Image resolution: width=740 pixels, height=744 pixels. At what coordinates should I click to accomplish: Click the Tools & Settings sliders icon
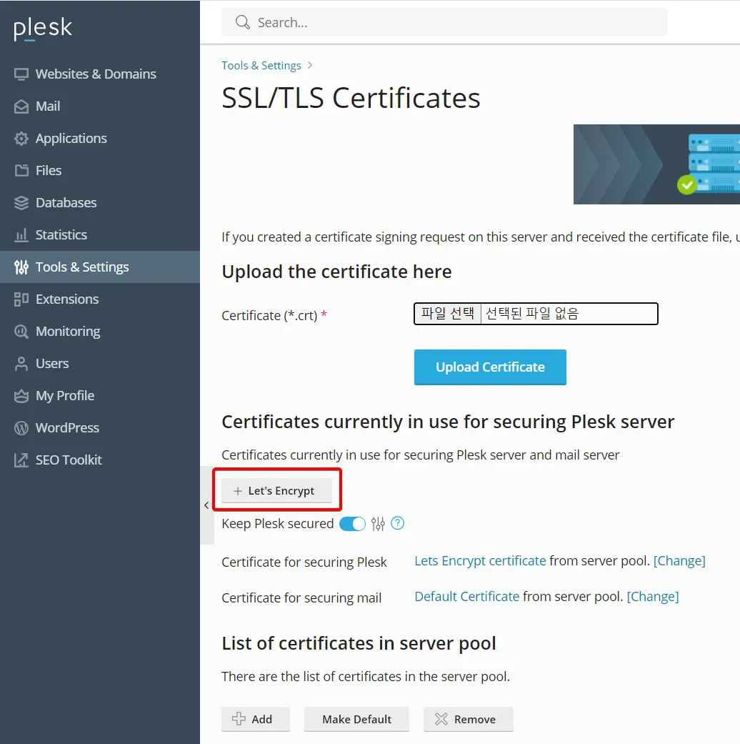pyautogui.click(x=21, y=267)
